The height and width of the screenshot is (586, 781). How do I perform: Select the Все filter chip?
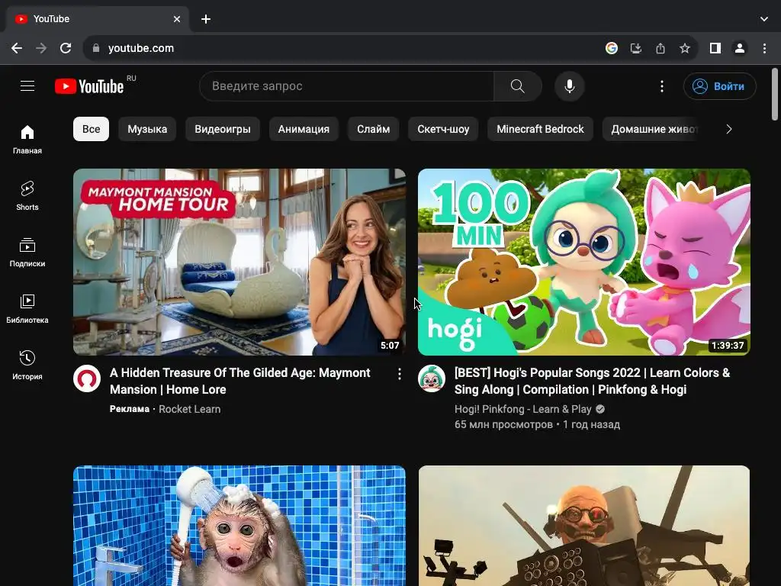coord(92,129)
